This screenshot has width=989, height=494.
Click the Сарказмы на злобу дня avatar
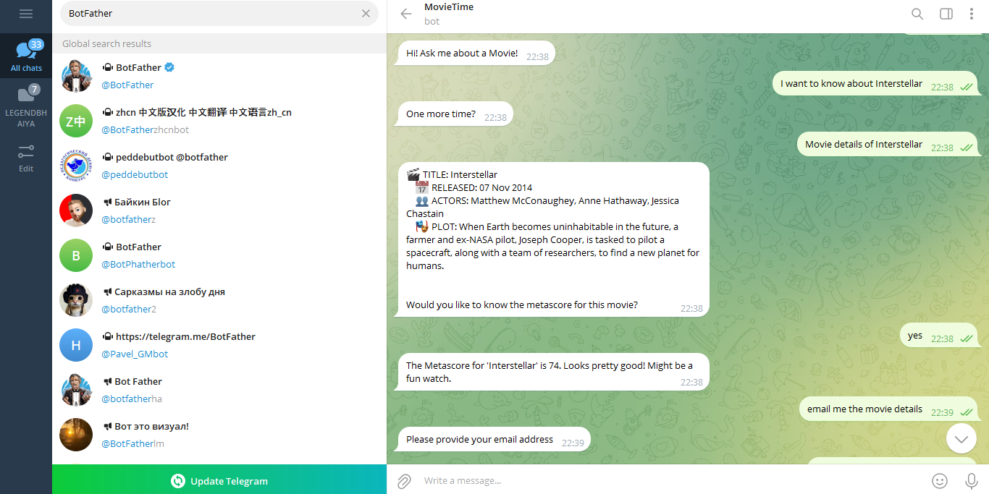click(x=76, y=300)
